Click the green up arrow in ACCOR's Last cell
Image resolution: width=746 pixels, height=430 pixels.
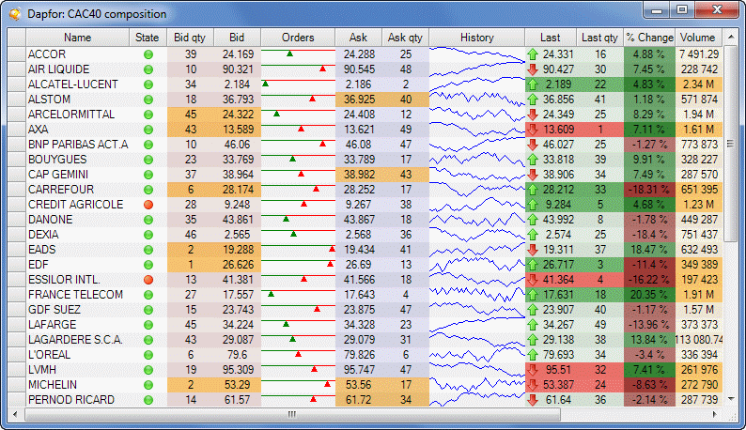pyautogui.click(x=533, y=54)
